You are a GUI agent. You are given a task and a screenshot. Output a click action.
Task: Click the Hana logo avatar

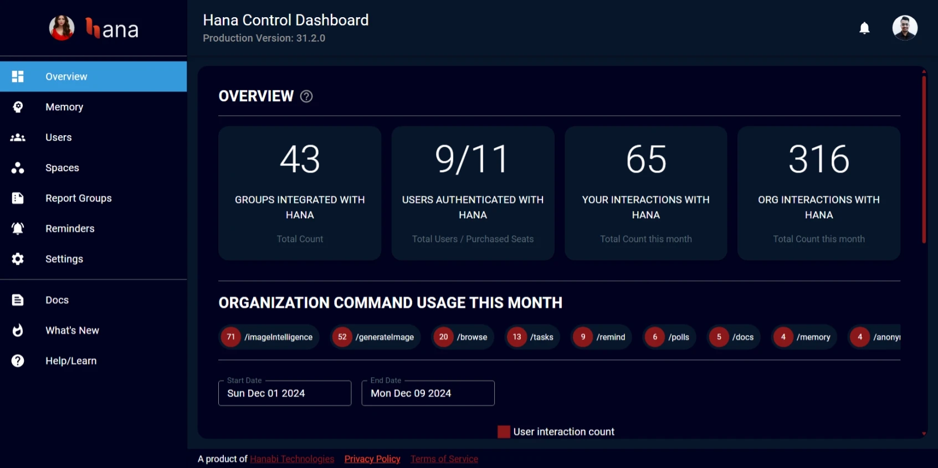(61, 28)
